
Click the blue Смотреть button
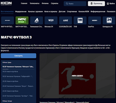click(x=18, y=56)
